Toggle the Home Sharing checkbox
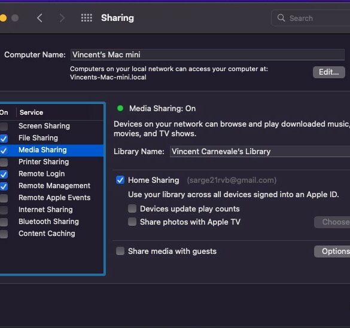This screenshot has width=350, height=328. tap(120, 180)
